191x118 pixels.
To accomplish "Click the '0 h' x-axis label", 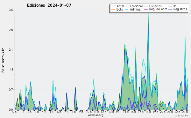I will 15,112.
